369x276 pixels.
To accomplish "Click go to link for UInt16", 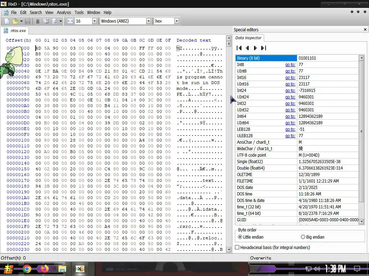I will 290,84.
